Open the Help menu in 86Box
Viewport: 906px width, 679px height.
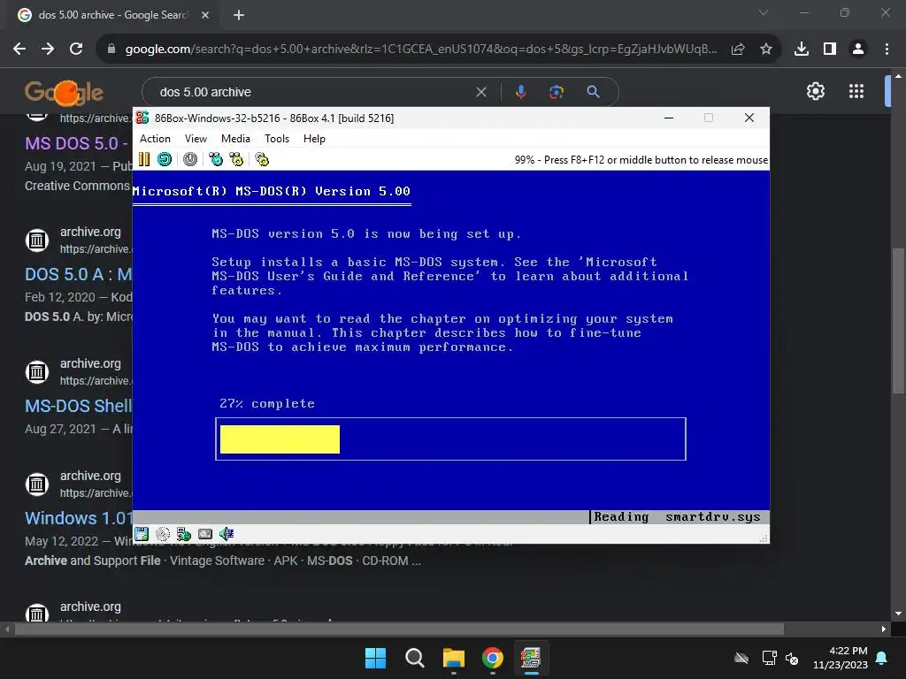coord(314,139)
